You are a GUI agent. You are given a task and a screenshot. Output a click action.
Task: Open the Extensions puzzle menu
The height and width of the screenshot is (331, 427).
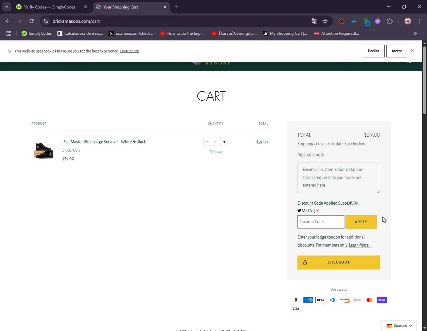click(x=390, y=21)
